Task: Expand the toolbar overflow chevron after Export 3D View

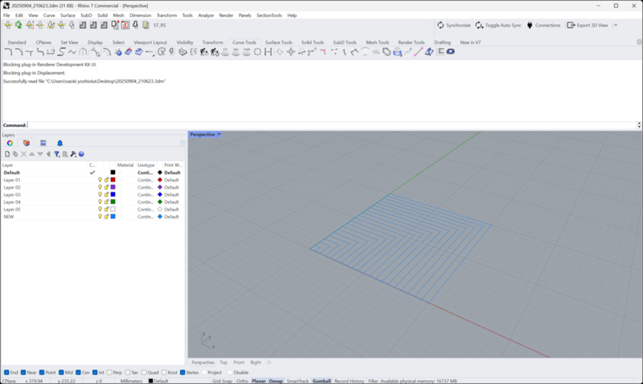Action: 616,26
